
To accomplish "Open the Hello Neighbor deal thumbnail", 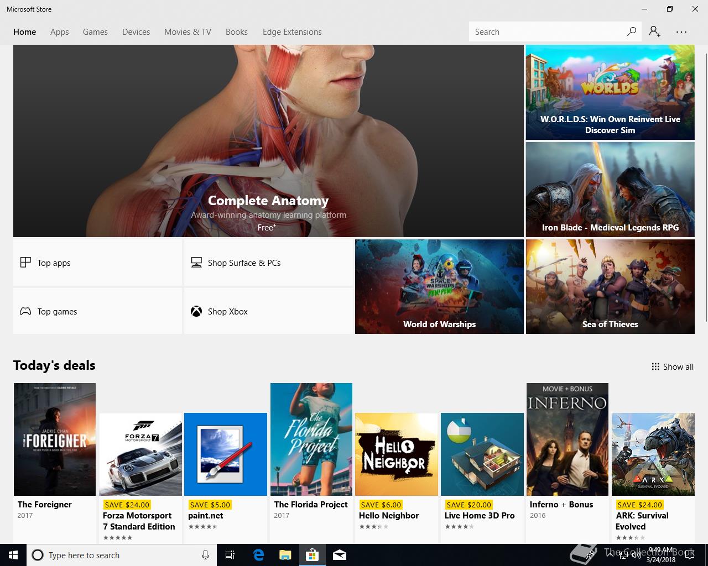I will click(397, 454).
